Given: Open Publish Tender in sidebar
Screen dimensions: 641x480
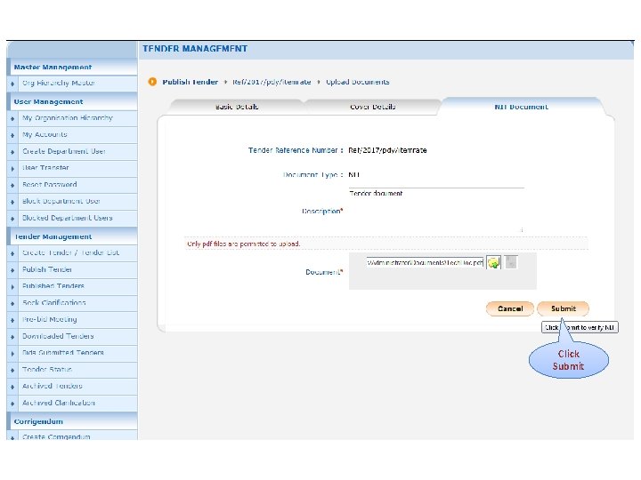Looking at the screenshot, I should click(47, 269).
